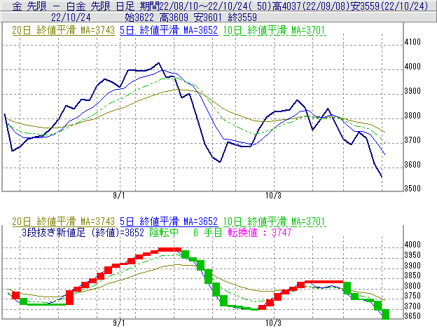The image size is (437, 333).
Task: Click the high value '高4037(22/09/08)' in title
Action: click(x=311, y=6)
